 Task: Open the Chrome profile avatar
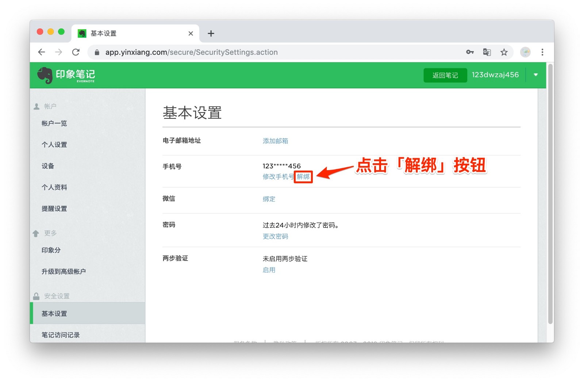click(525, 52)
